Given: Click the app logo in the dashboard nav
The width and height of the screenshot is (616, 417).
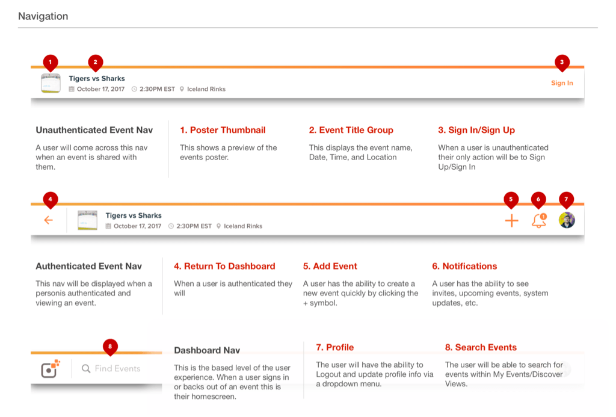Looking at the screenshot, I should click(51, 369).
